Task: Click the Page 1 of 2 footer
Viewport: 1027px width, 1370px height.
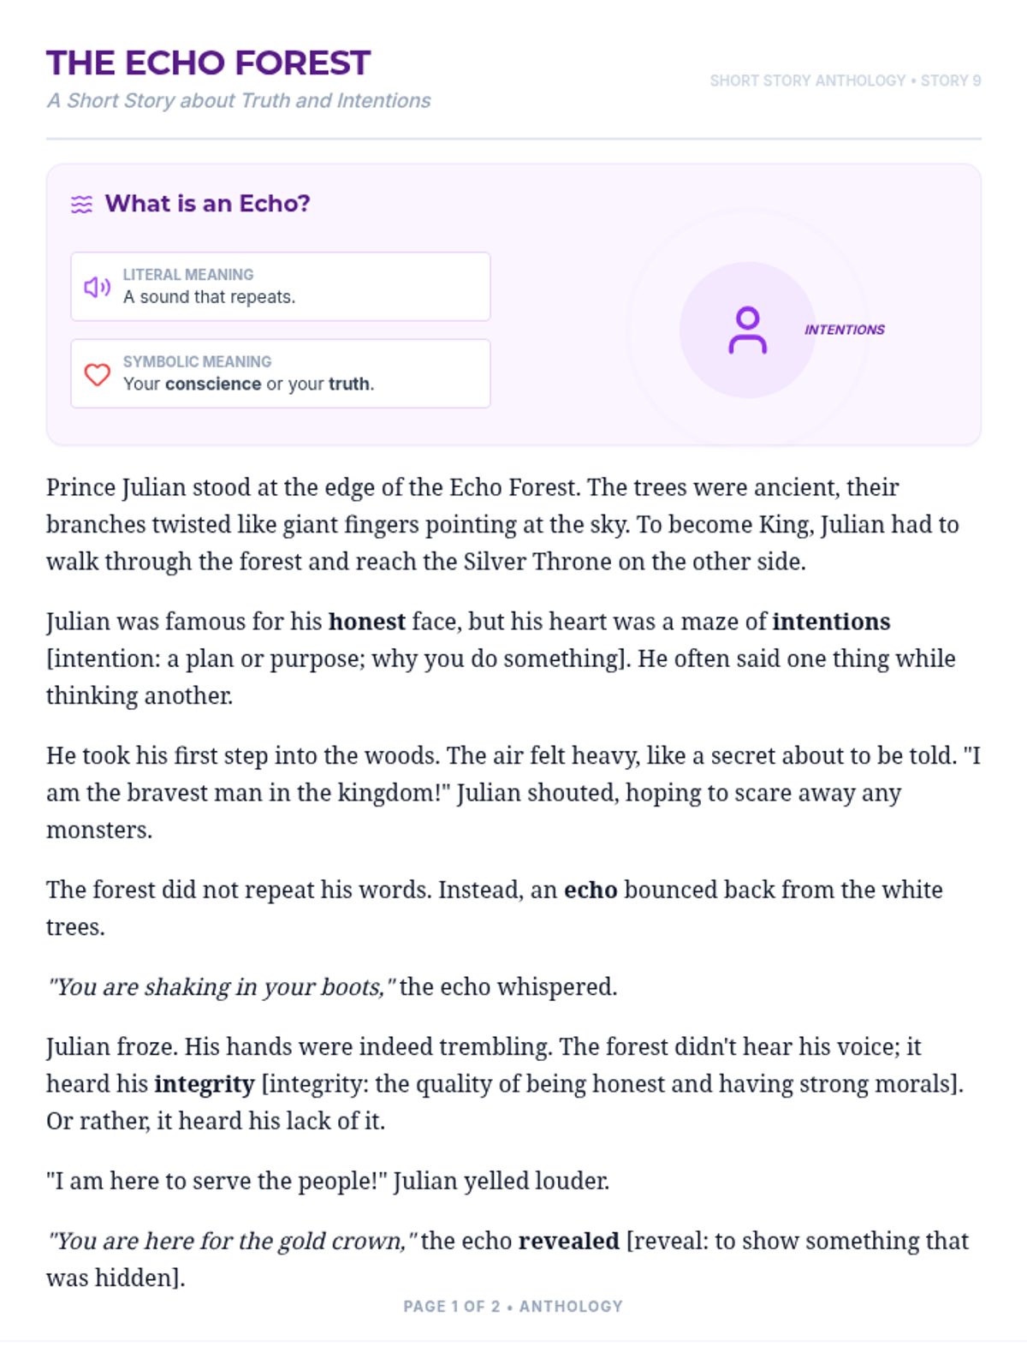Action: 513,1307
